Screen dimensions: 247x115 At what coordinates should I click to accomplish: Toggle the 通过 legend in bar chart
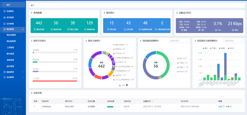coord(205,48)
